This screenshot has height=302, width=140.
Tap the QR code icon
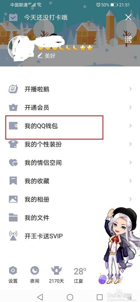point(128,39)
